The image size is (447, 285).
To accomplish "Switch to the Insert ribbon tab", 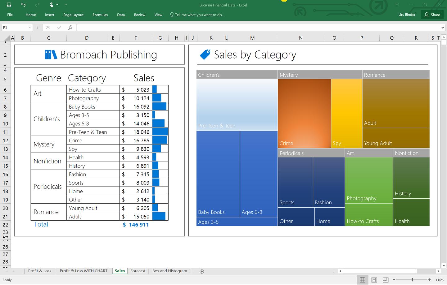I will pos(50,15).
